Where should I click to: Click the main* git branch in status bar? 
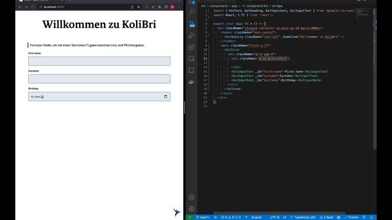(203, 218)
